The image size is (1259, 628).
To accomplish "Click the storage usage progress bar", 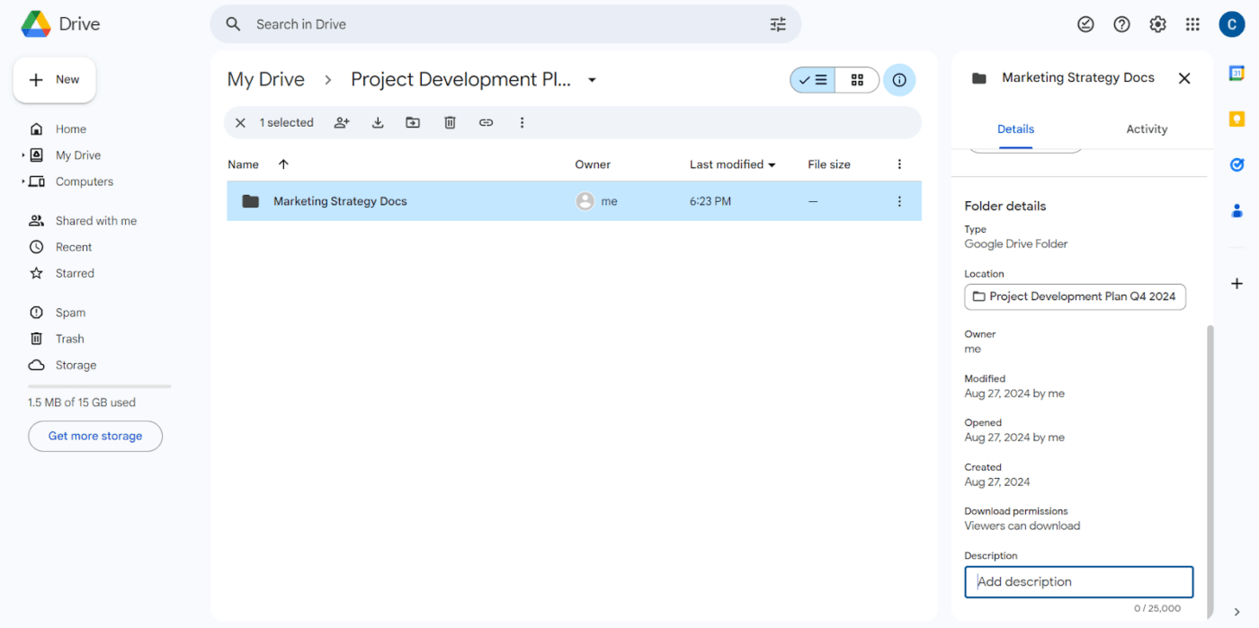I will 99,386.
